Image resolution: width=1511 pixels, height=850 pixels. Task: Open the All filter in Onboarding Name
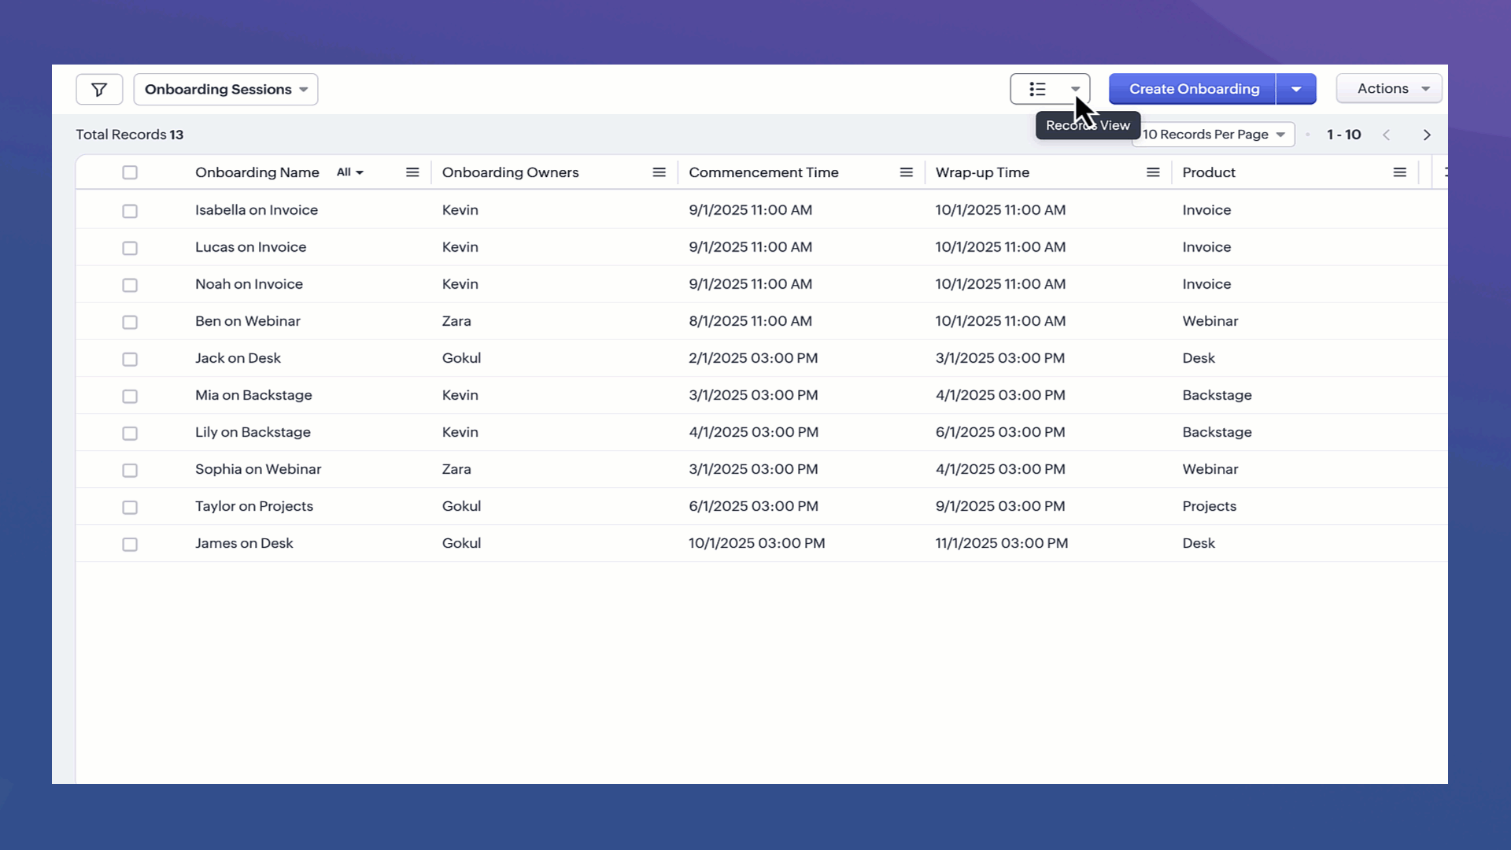(349, 172)
